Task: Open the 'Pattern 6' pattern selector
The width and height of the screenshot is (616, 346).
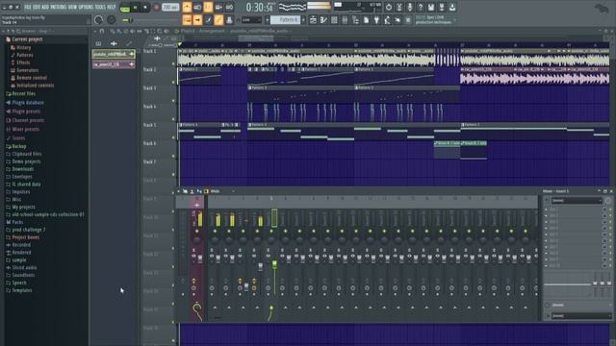Action: [x=286, y=19]
